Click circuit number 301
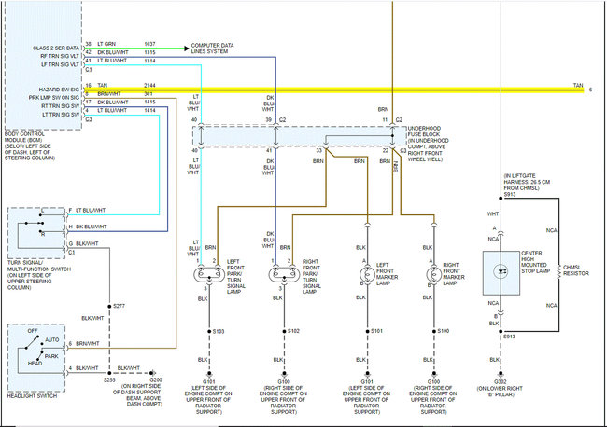This screenshot has width=607, height=427. (148, 94)
